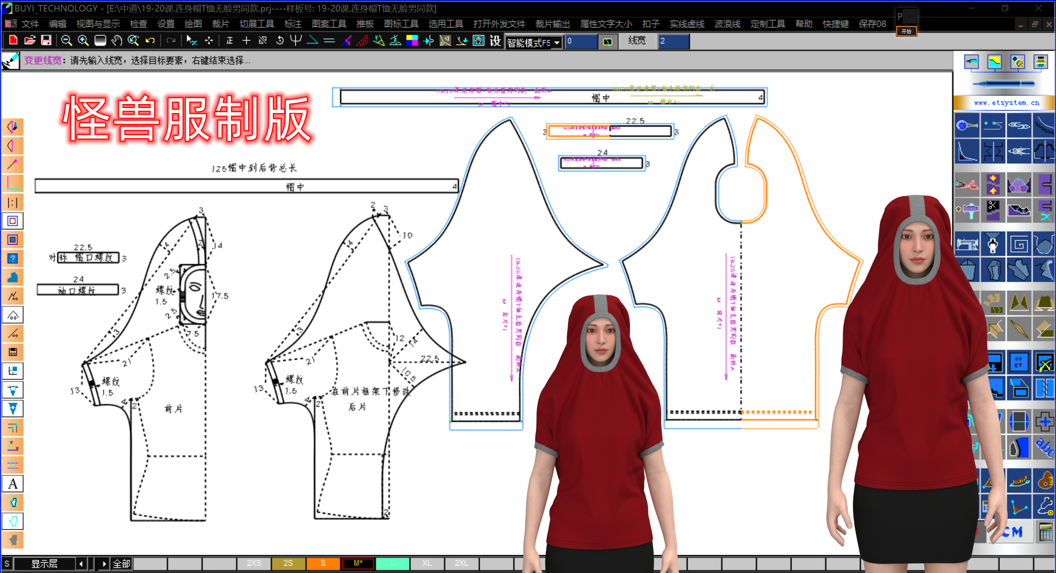Select the arrow pointer with cross tool
Screen dimensions: 1056x573
pos(191,40)
